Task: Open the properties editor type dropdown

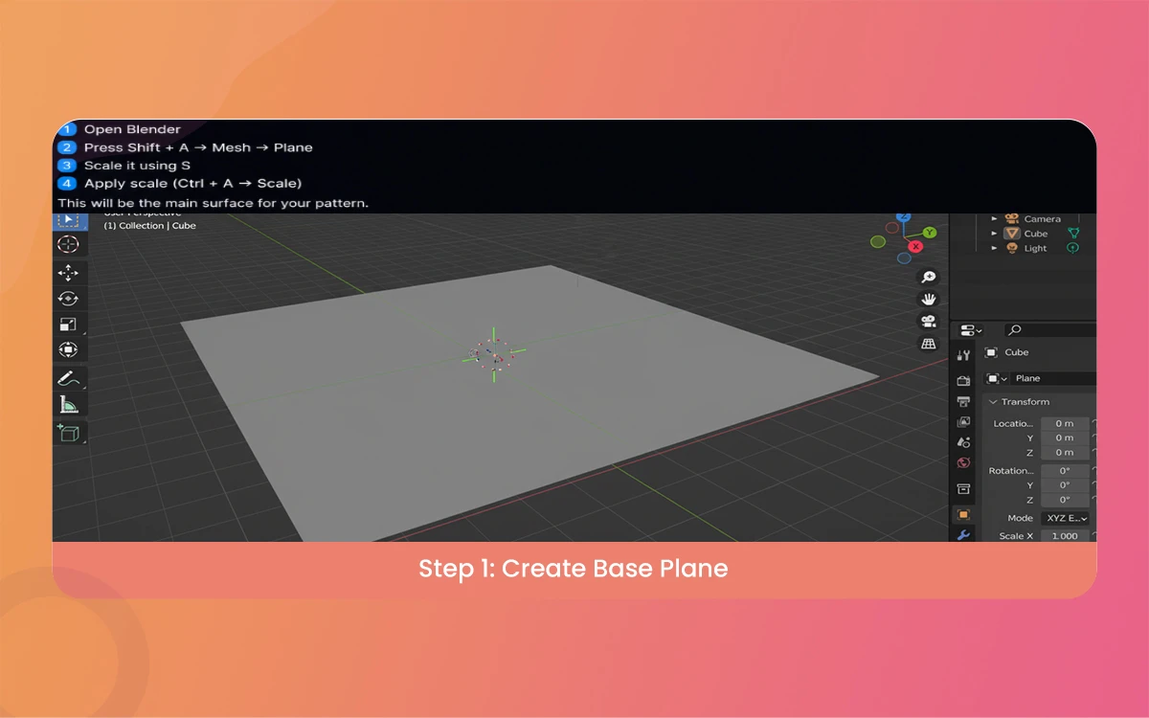Action: (971, 329)
